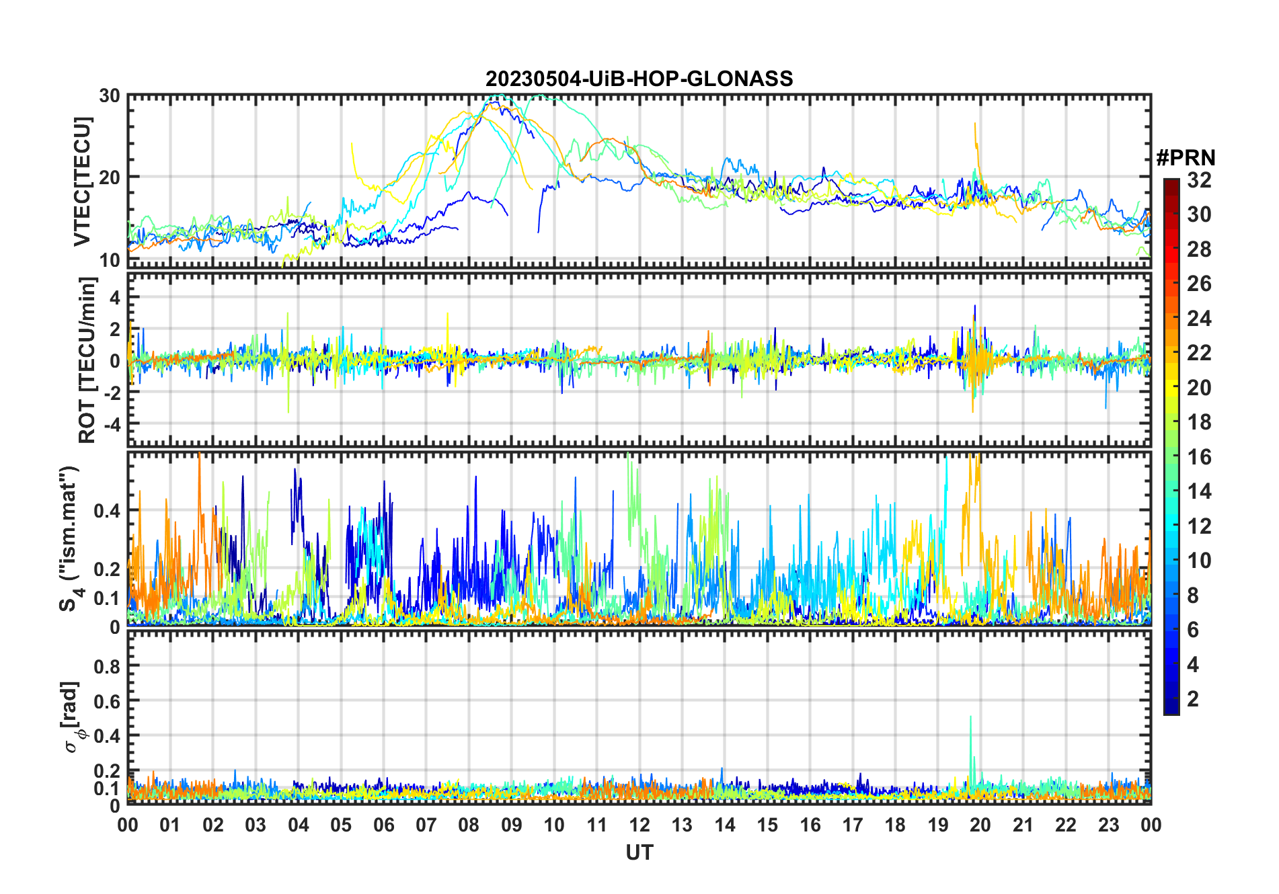
Task: Click the S4 ("ism.mat") axis label
Action: (69, 539)
